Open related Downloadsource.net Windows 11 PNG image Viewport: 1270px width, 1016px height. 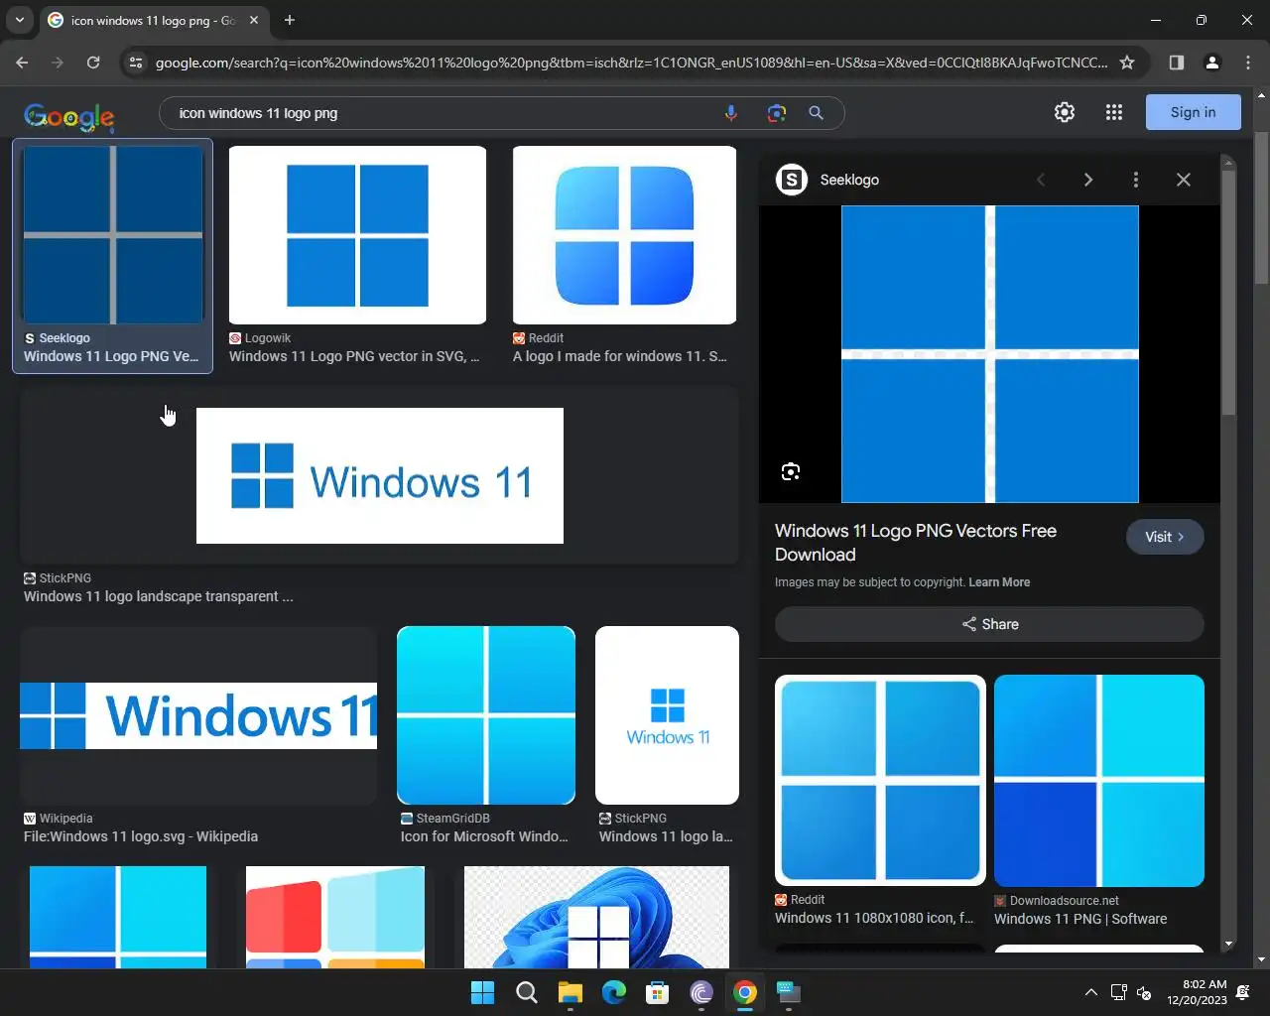[x=1099, y=781]
